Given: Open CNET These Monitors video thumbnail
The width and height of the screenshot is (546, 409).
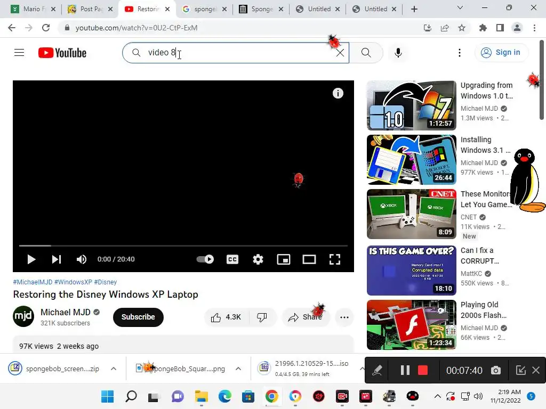Looking at the screenshot, I should [411, 214].
